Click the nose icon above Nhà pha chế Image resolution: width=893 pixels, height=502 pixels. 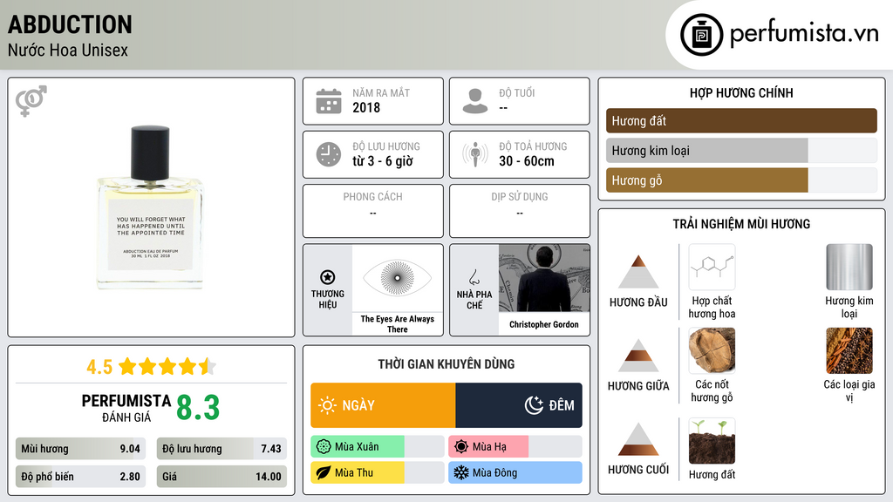coord(474,277)
